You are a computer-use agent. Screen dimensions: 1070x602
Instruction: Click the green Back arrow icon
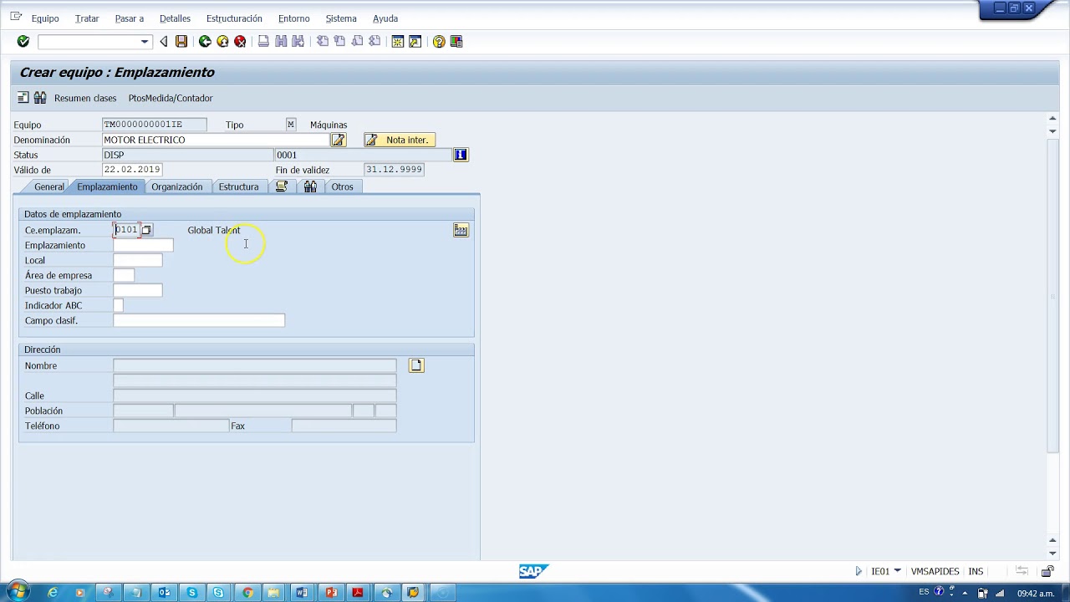click(x=205, y=42)
